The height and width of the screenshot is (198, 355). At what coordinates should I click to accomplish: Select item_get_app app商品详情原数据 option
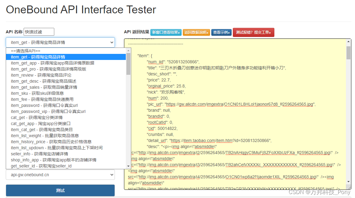coord(66,63)
